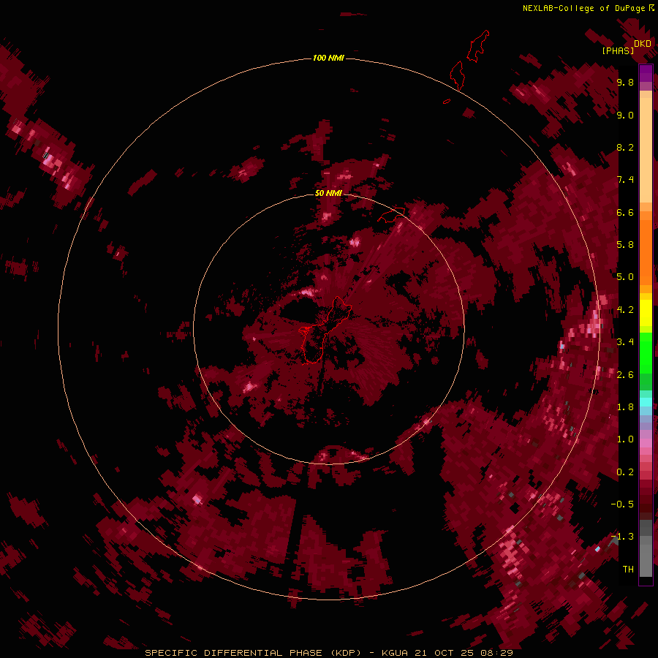658x658 pixels.
Task: Click the 3.4 scale value
Action: pos(625,342)
